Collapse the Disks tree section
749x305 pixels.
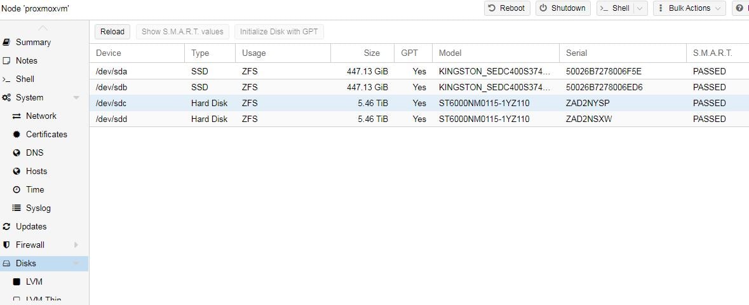pyautogui.click(x=76, y=264)
